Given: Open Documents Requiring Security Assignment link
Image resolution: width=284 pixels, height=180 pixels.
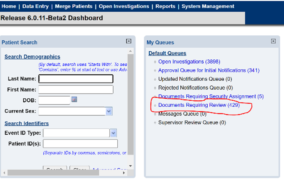Looking at the screenshot, I should tap(211, 97).
